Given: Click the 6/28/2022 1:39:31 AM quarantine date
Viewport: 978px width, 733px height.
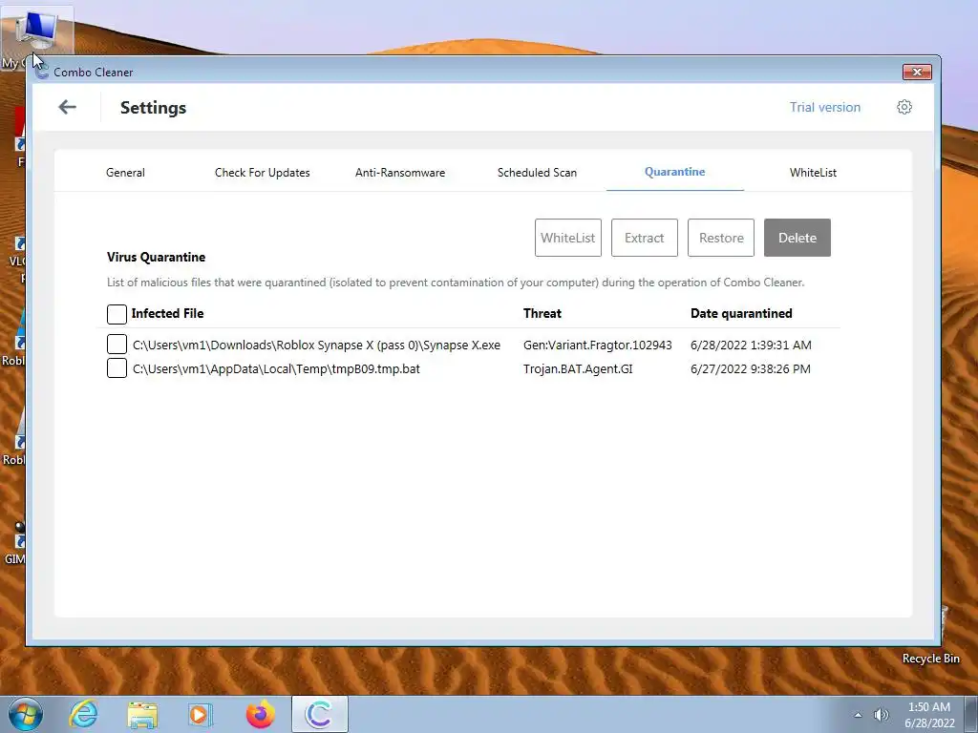Looking at the screenshot, I should pos(751,345).
